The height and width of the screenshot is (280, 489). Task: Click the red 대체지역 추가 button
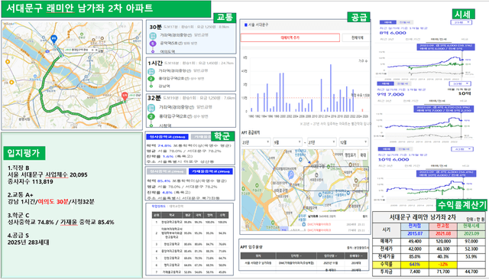tap(290, 37)
